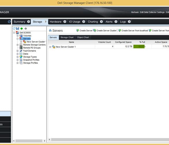Click Create Server from localhost

tap(133, 31)
